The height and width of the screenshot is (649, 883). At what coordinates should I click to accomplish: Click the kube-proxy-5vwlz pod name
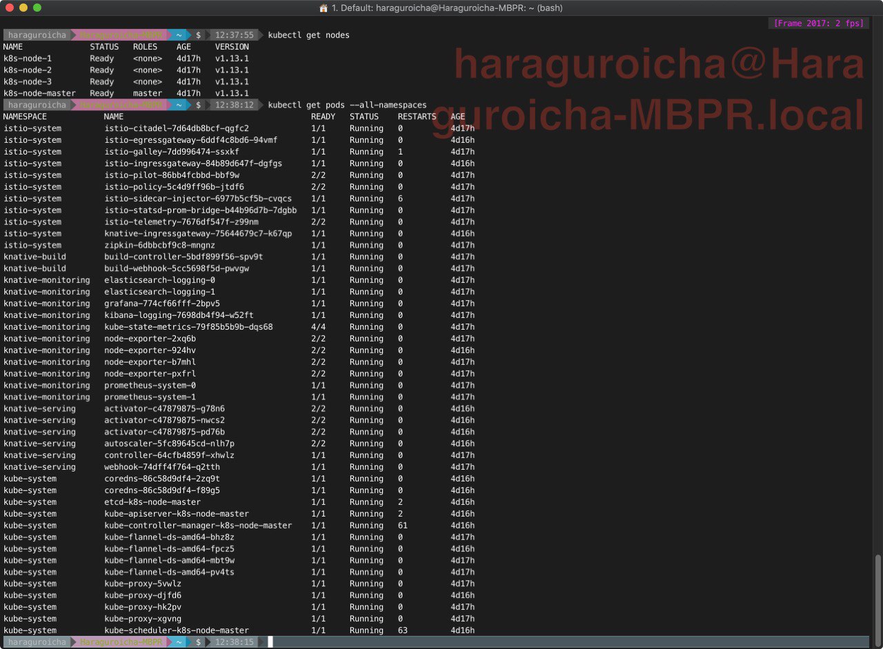(143, 583)
